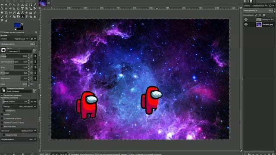
Task: Open tool options Режим mode dropdown
Action: (x=15, y=39)
